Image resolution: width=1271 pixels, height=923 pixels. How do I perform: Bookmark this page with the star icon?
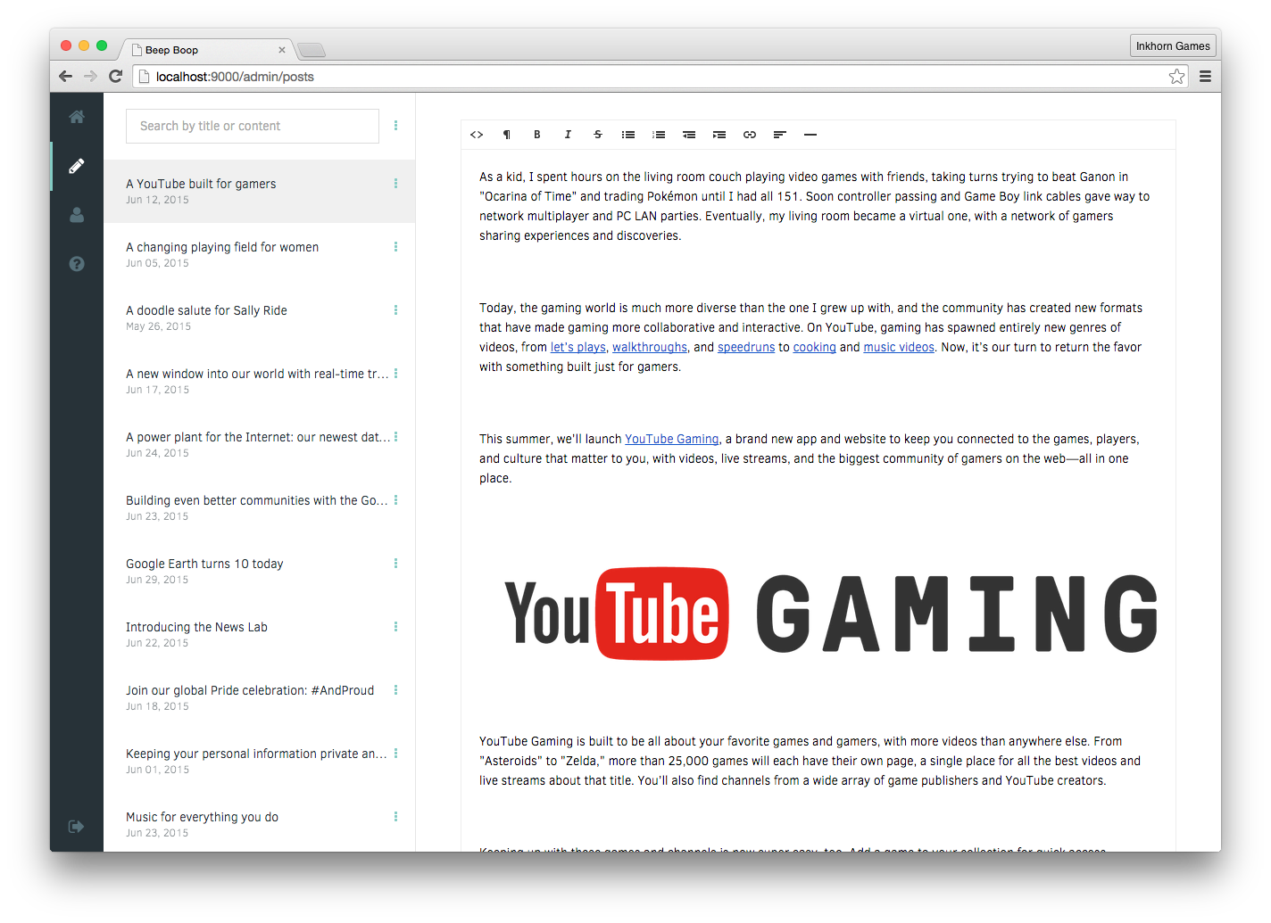tap(1177, 77)
